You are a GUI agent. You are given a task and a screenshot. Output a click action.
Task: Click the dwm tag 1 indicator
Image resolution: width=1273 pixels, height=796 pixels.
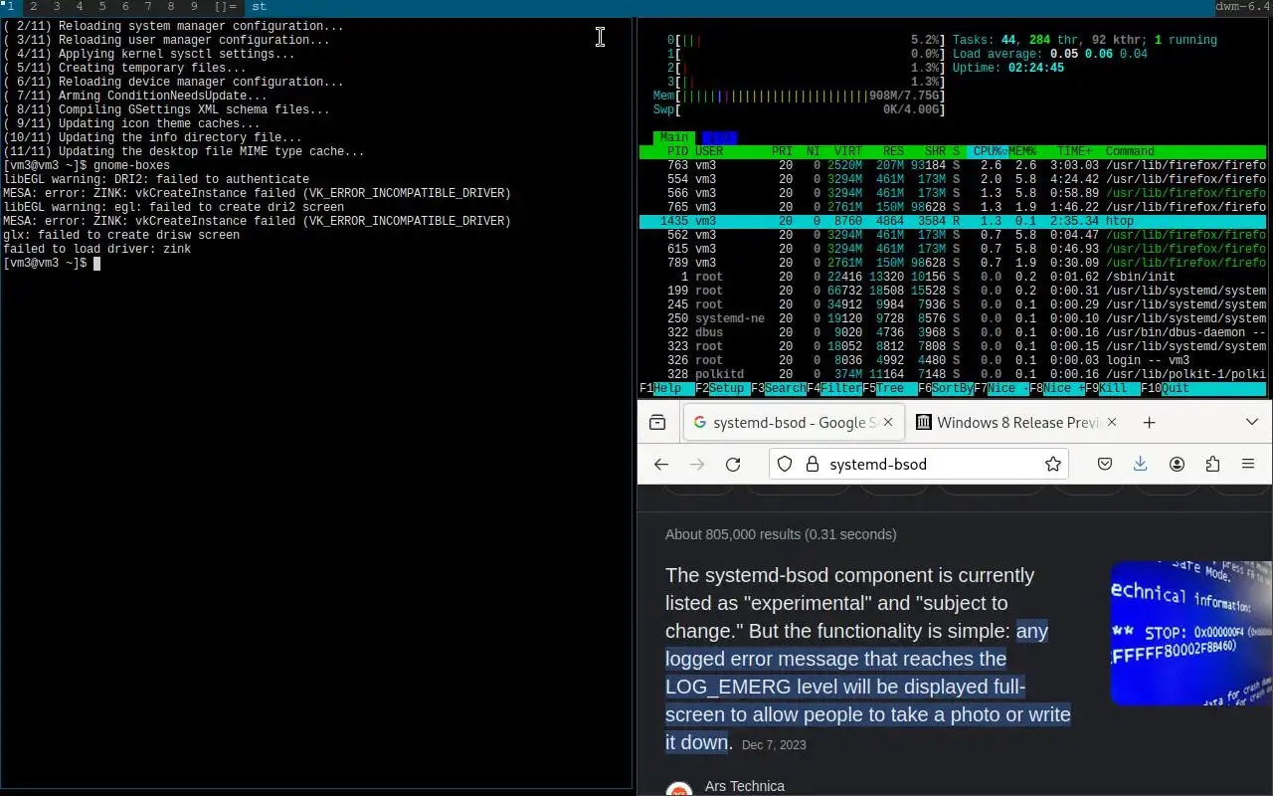pyautogui.click(x=11, y=6)
